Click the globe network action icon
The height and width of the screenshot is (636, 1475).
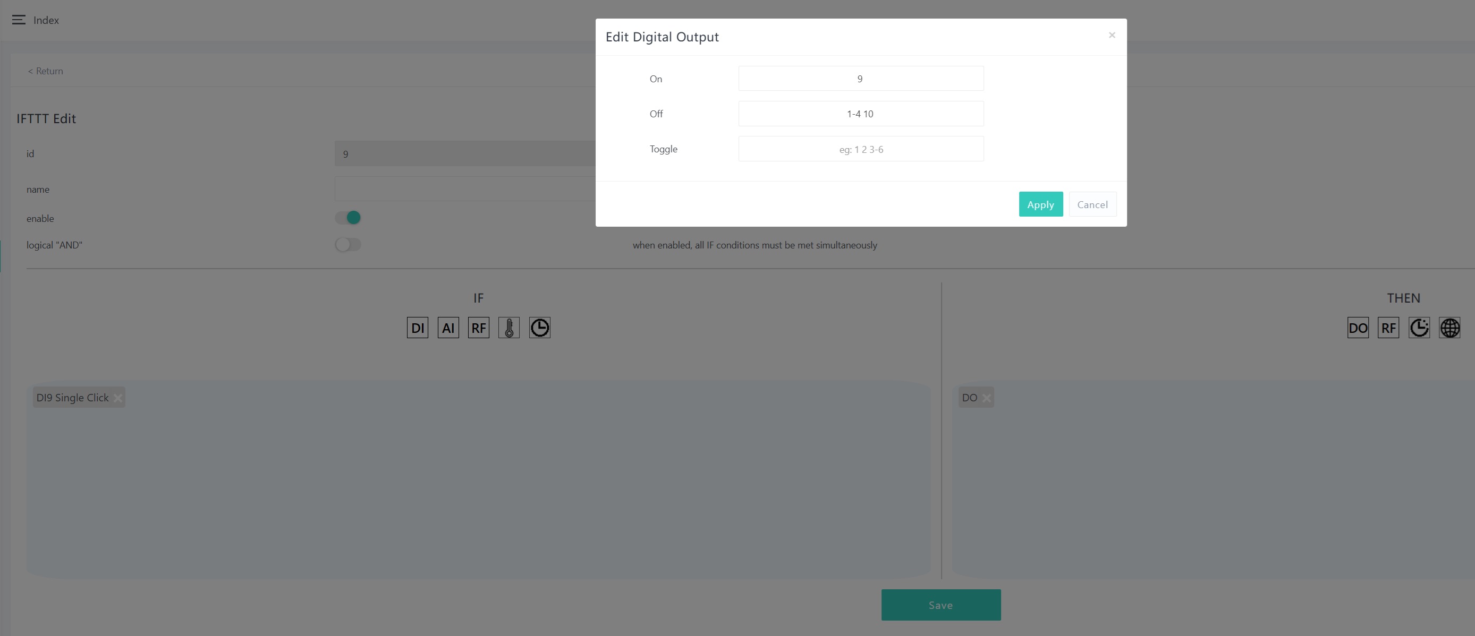tap(1449, 328)
